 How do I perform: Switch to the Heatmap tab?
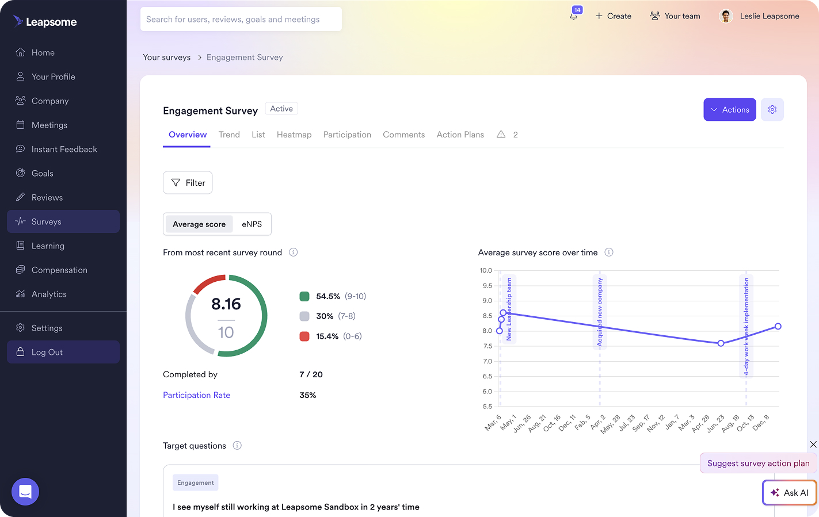[x=294, y=135]
